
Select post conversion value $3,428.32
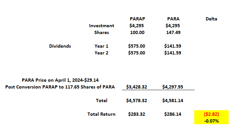[137, 87]
